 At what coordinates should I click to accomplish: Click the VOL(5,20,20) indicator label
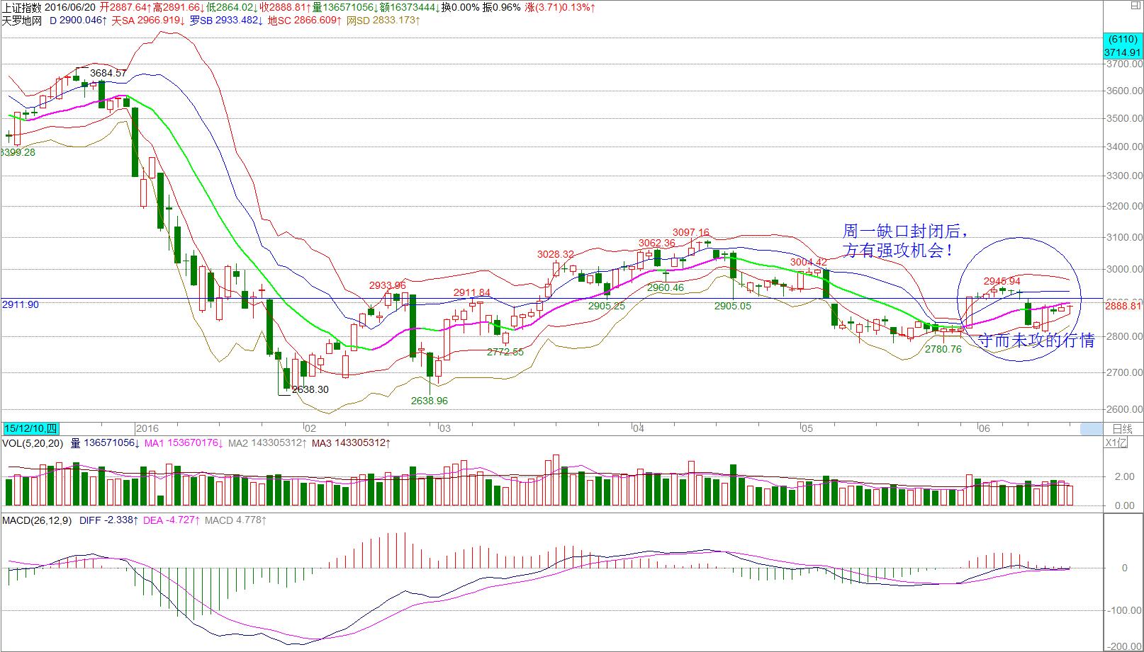tap(33, 443)
